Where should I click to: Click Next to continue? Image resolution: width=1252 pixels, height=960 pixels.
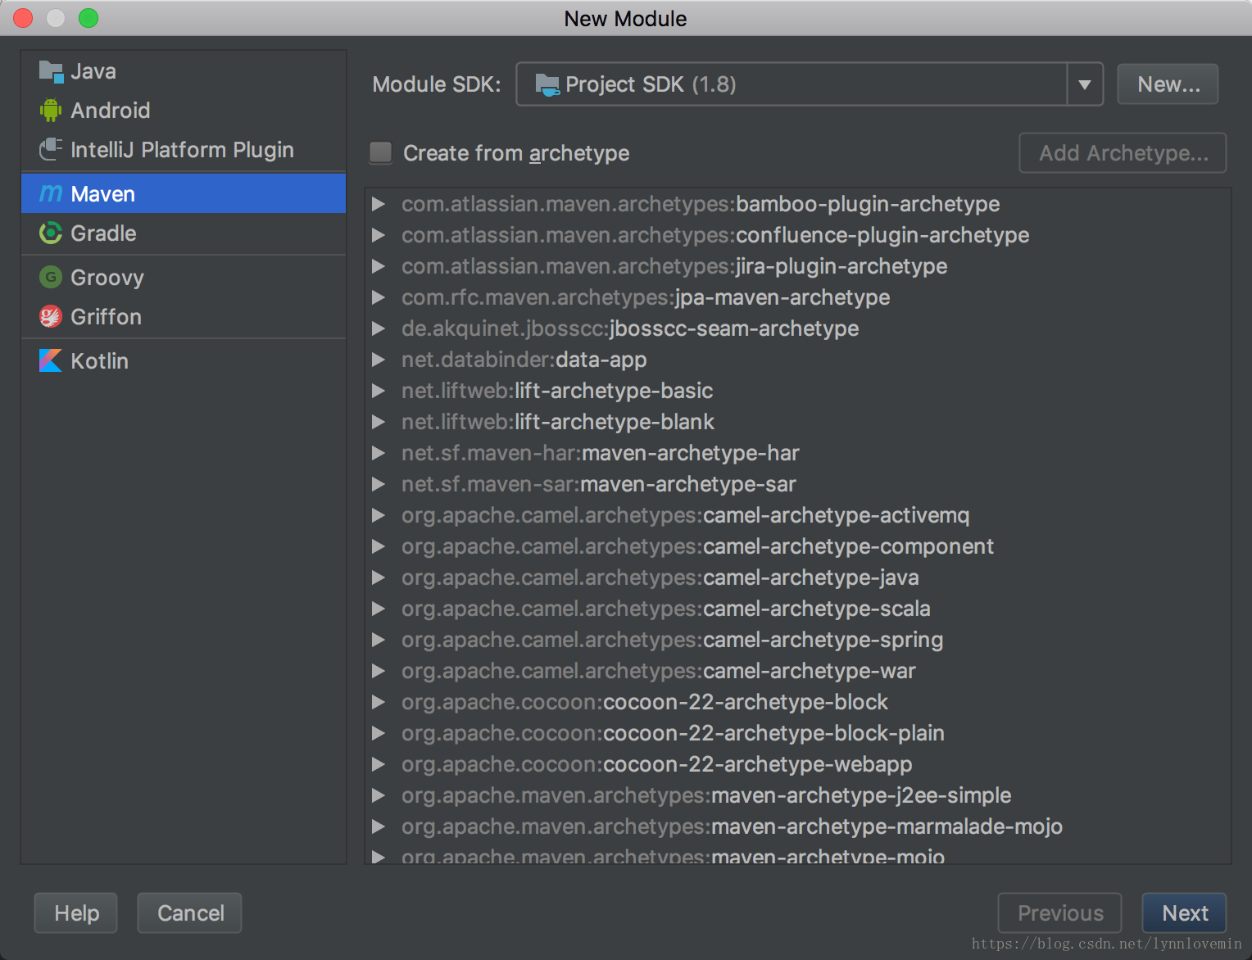coord(1184,912)
